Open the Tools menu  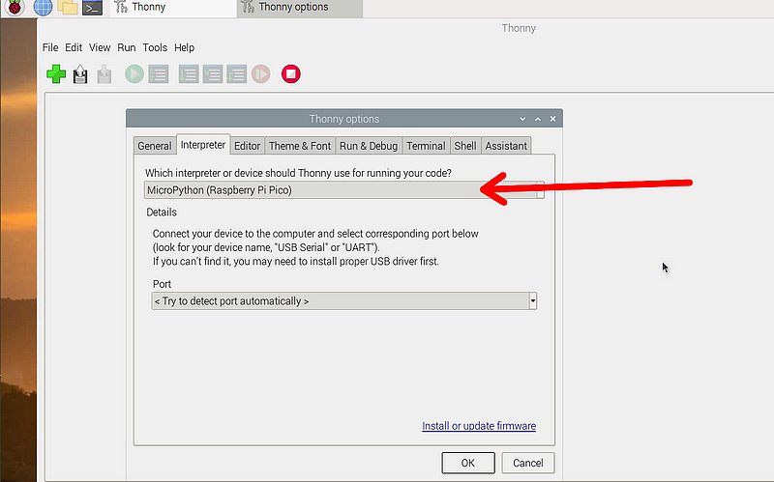[x=155, y=47]
